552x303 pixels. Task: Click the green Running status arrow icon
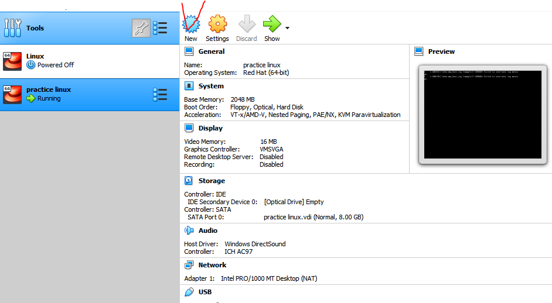tap(31, 98)
